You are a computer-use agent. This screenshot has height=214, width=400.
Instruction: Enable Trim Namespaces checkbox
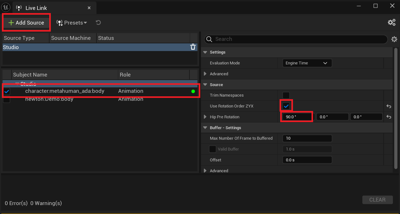click(286, 95)
